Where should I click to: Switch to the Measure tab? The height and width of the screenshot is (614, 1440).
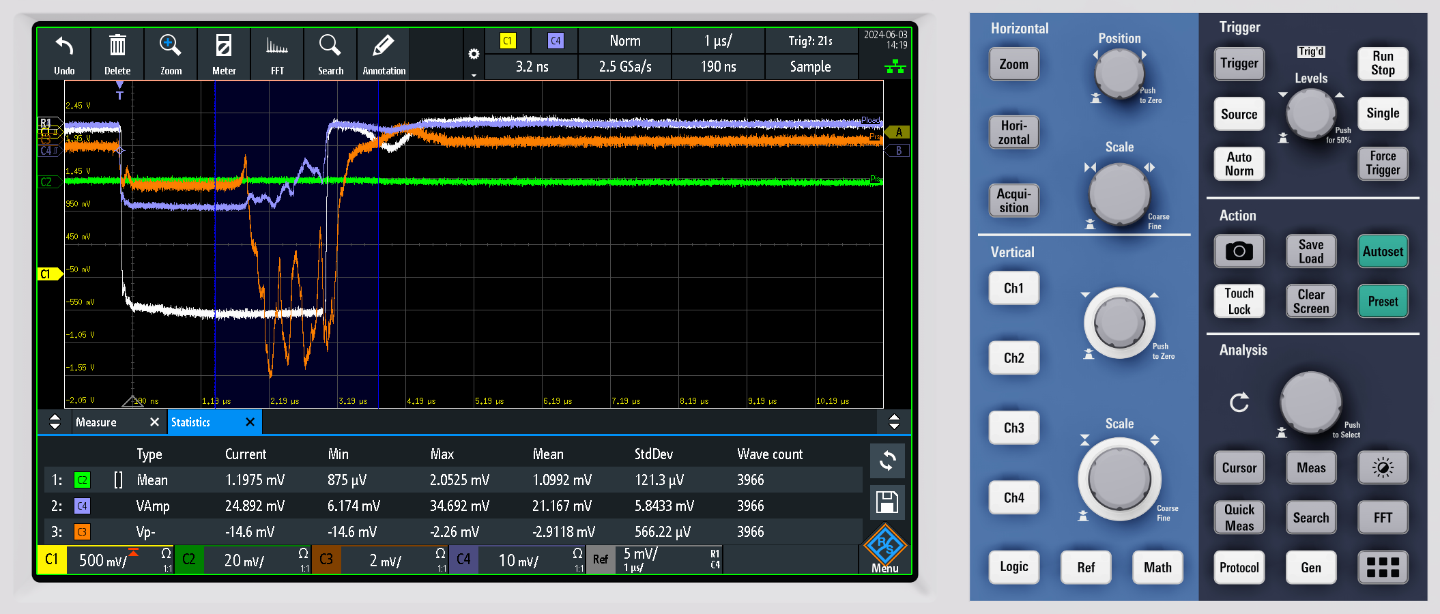click(97, 422)
